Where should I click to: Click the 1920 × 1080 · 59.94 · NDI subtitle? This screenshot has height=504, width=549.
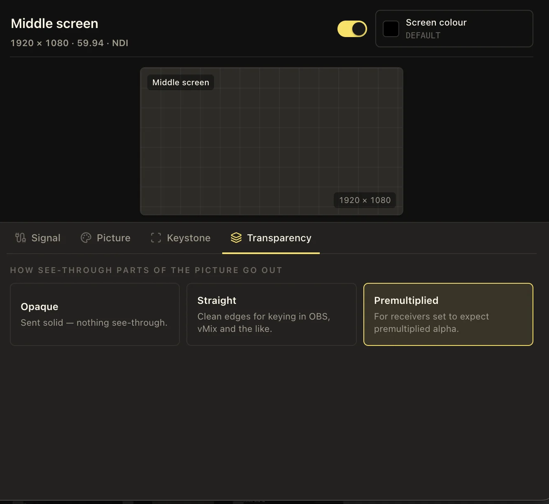(x=69, y=43)
